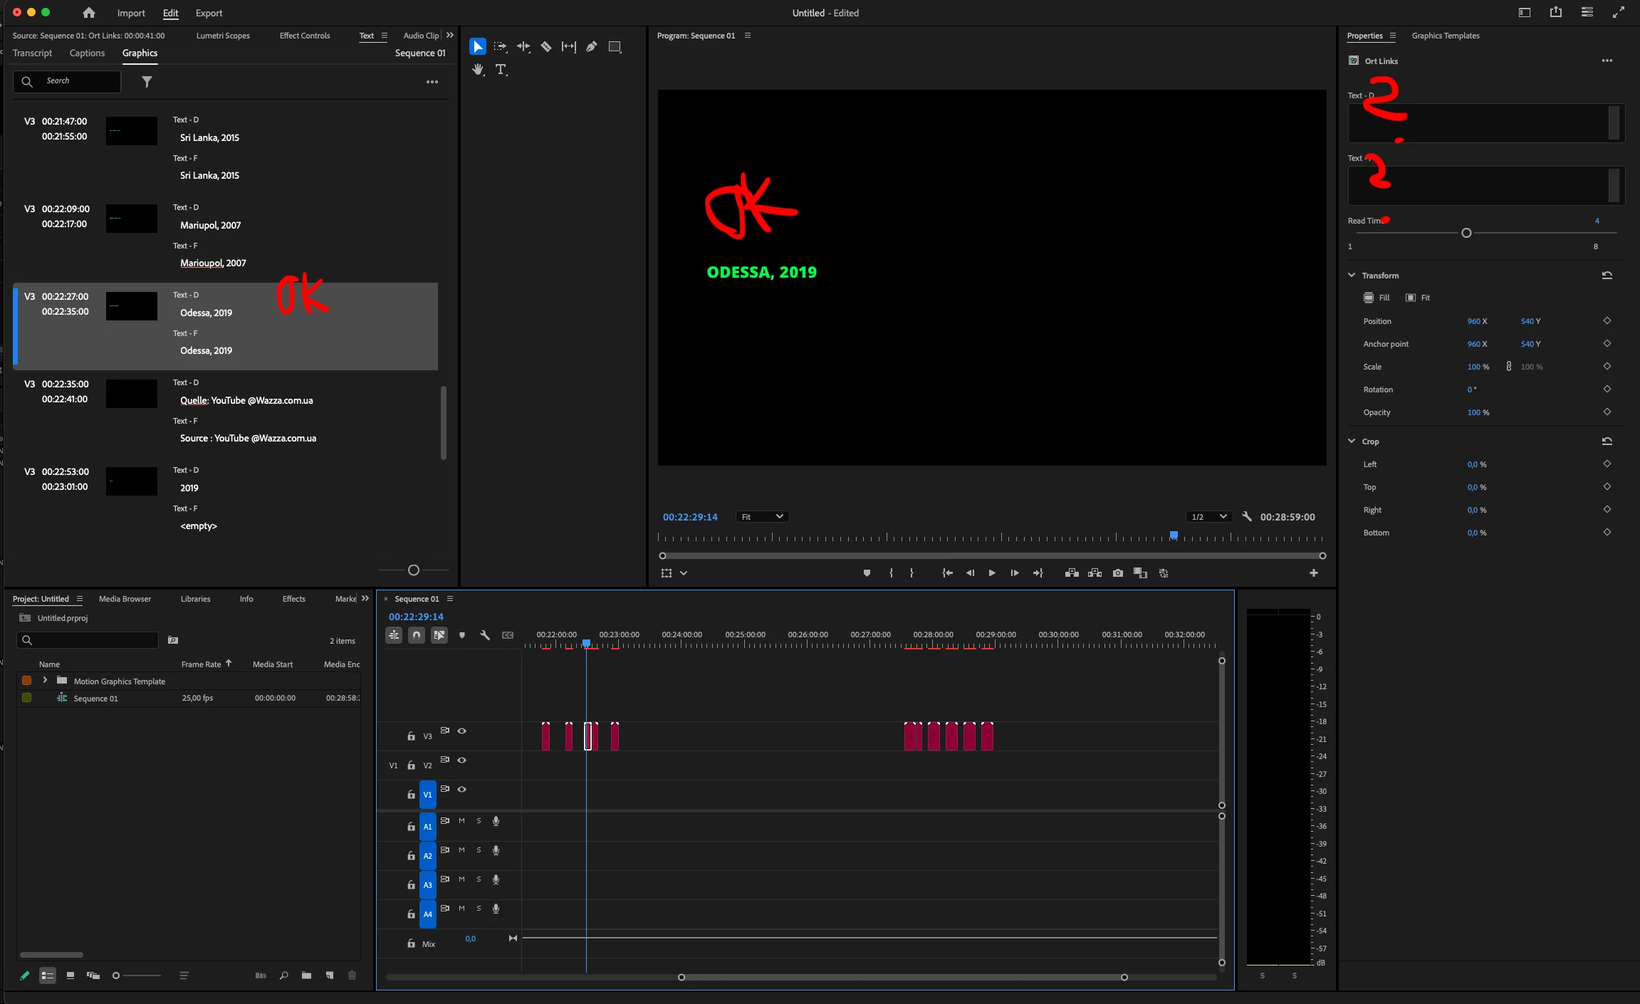Viewport: 1640px width, 1004px height.
Task: Open the Graphics Templates tab
Action: coord(1445,36)
